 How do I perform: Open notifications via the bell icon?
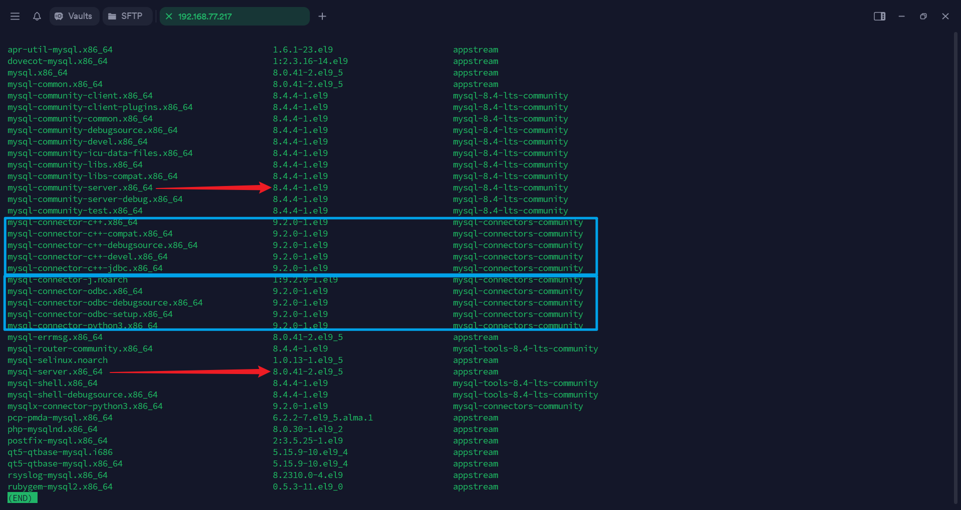click(x=37, y=16)
